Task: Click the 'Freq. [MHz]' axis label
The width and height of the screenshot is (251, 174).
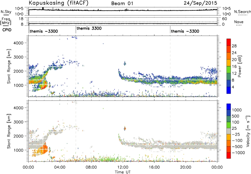Action: pyautogui.click(x=6, y=21)
